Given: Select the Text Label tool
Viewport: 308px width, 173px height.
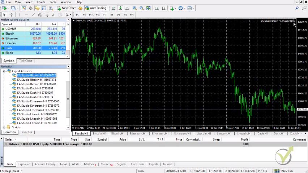Looking at the screenshot, I should pyautogui.click(x=60, y=15).
